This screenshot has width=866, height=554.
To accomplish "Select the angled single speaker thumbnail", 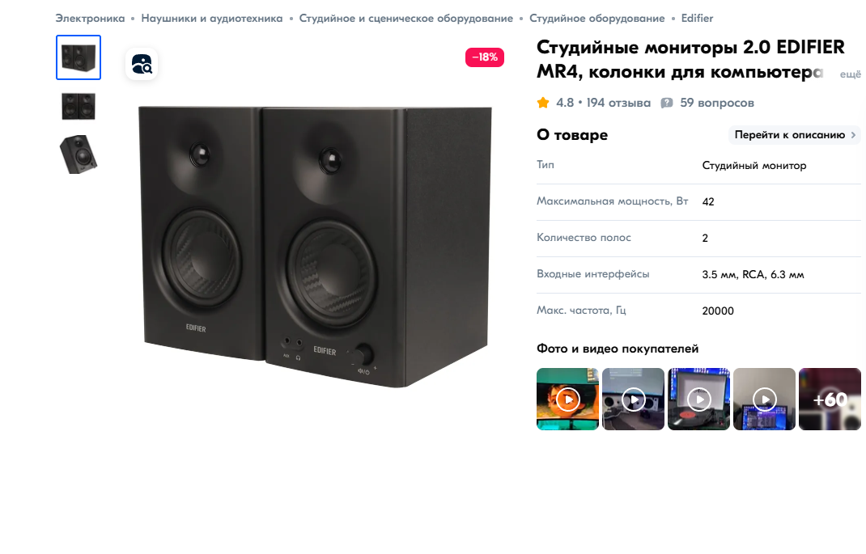I will 79,154.
